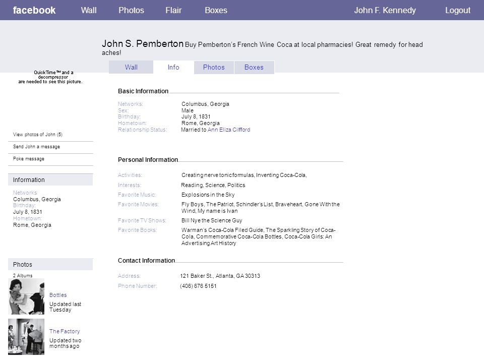Screen dimensions: 484x363
Task: Click the Photos sidebar section header
Action: (x=50, y=264)
